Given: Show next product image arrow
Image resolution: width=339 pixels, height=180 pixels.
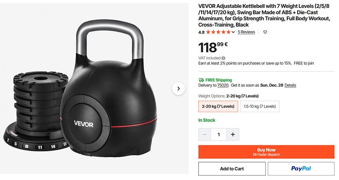Looking at the screenshot, I should click(x=178, y=89).
